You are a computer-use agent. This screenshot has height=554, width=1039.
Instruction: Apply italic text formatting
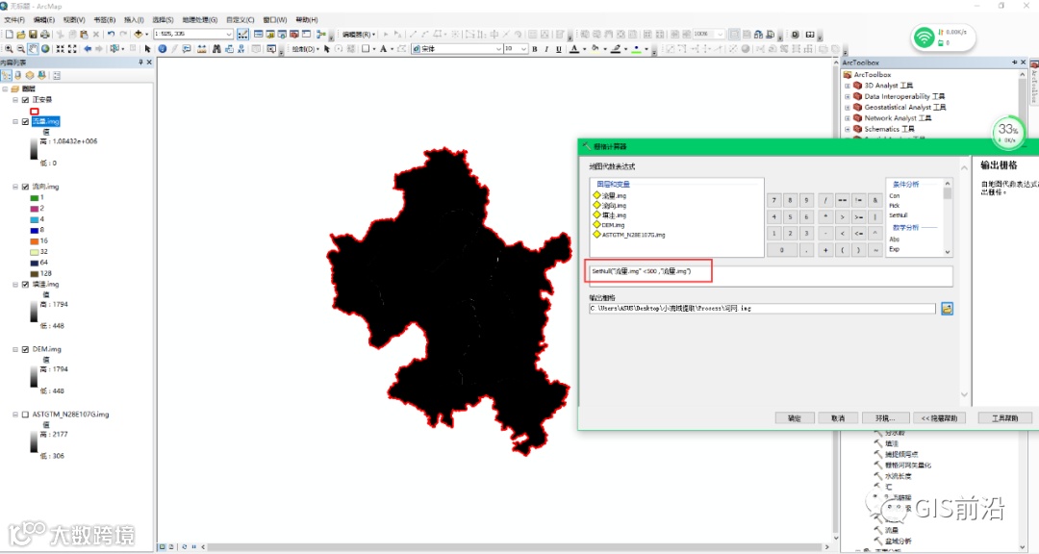pyautogui.click(x=546, y=49)
